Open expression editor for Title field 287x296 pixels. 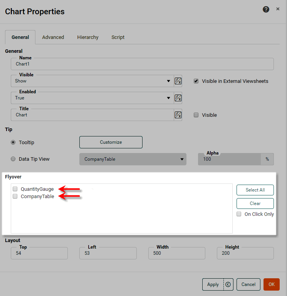[x=178, y=115]
